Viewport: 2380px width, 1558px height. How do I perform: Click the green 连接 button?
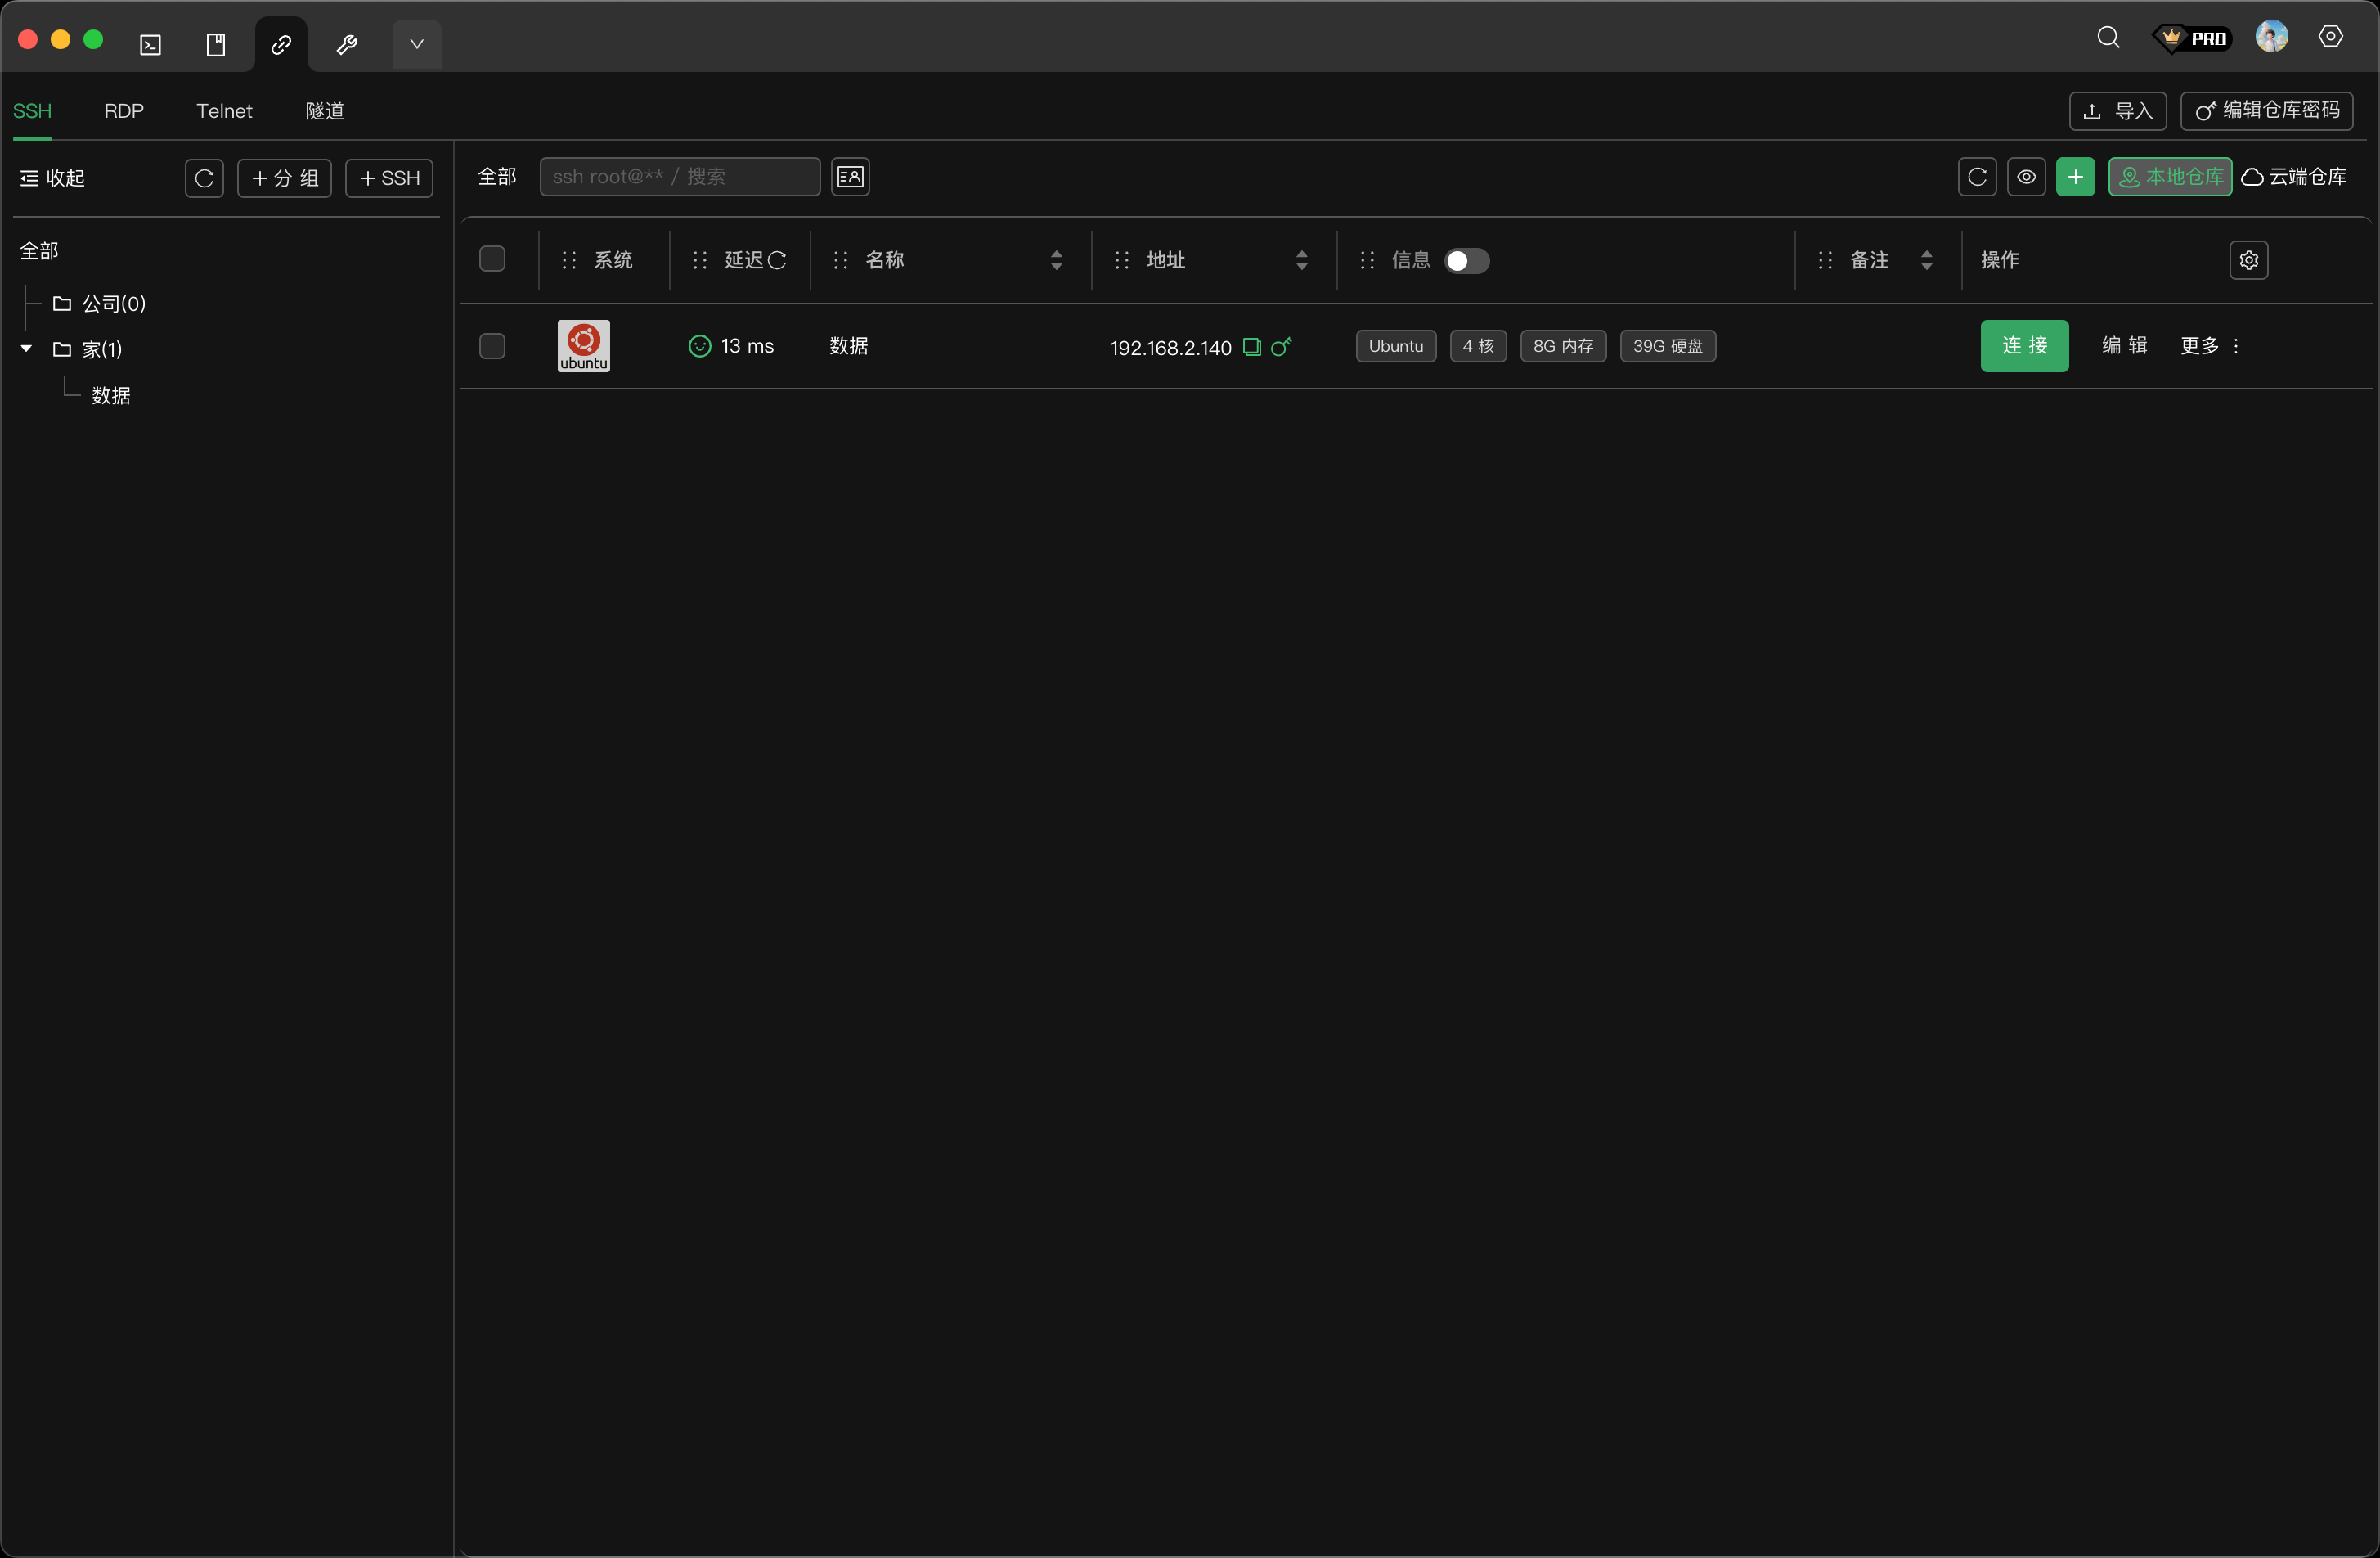2024,346
